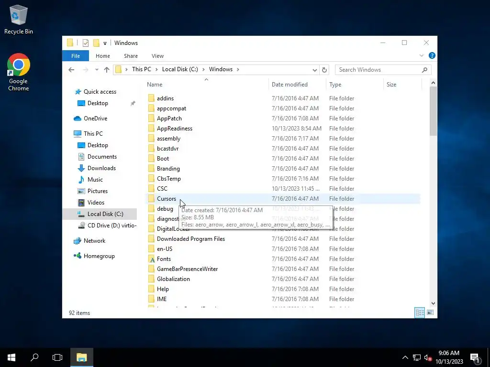
Task: Select the Fonts folder icon
Action: (151, 259)
